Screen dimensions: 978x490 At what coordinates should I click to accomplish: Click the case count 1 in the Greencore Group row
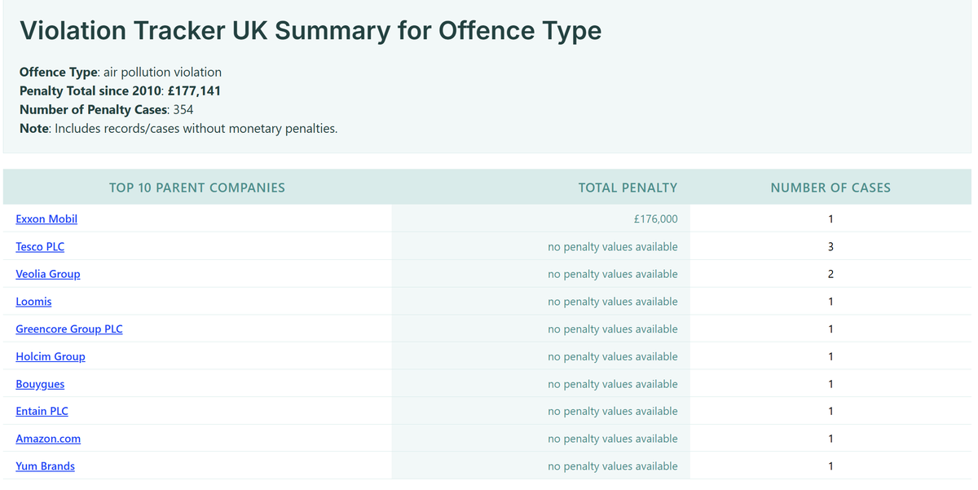point(830,329)
